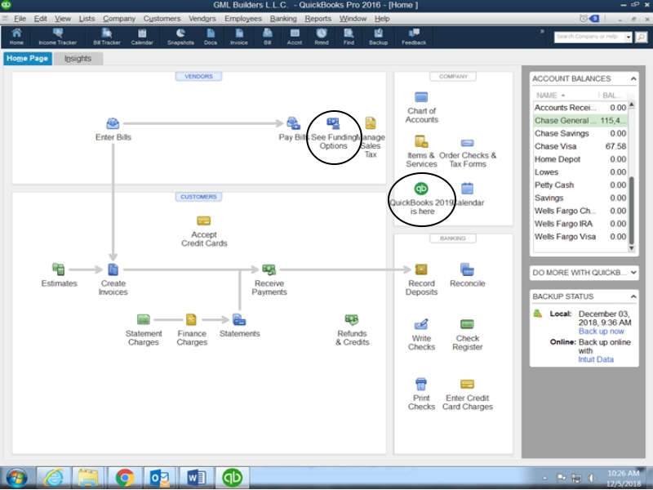The height and width of the screenshot is (490, 653).
Task: Click the search magnifier button
Action: click(642, 37)
